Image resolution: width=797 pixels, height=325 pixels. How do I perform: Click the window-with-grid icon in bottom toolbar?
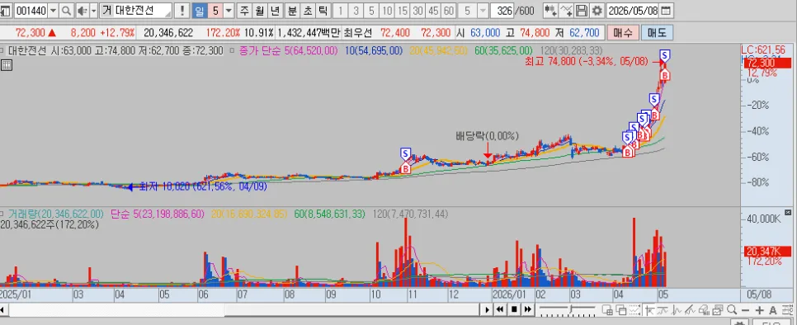[x=607, y=309]
